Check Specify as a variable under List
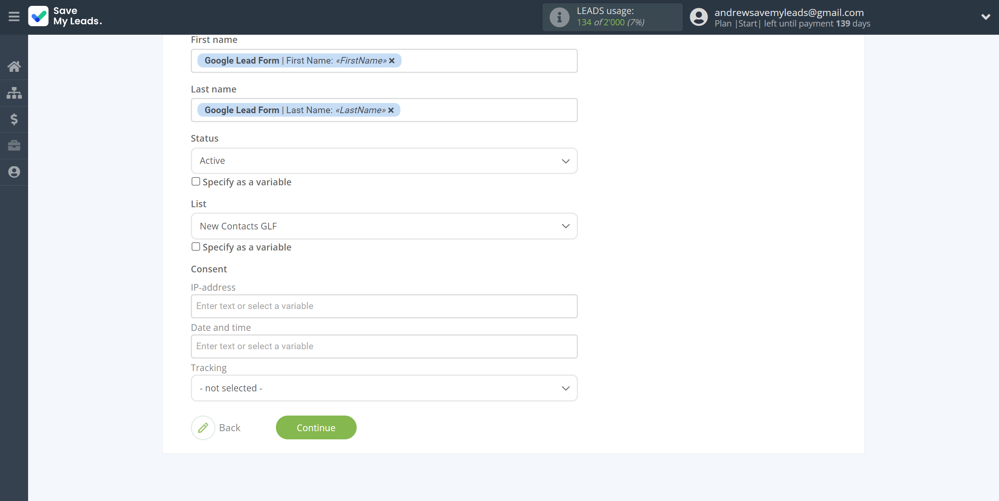999x501 pixels. (x=196, y=247)
